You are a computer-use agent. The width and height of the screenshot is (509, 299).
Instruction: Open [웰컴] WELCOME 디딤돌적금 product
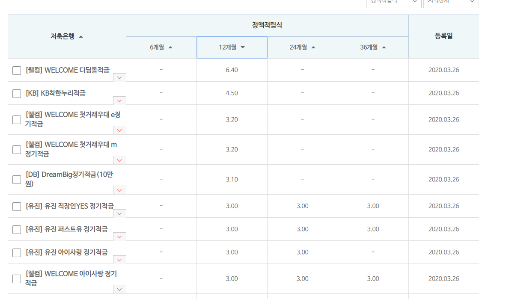click(68, 70)
